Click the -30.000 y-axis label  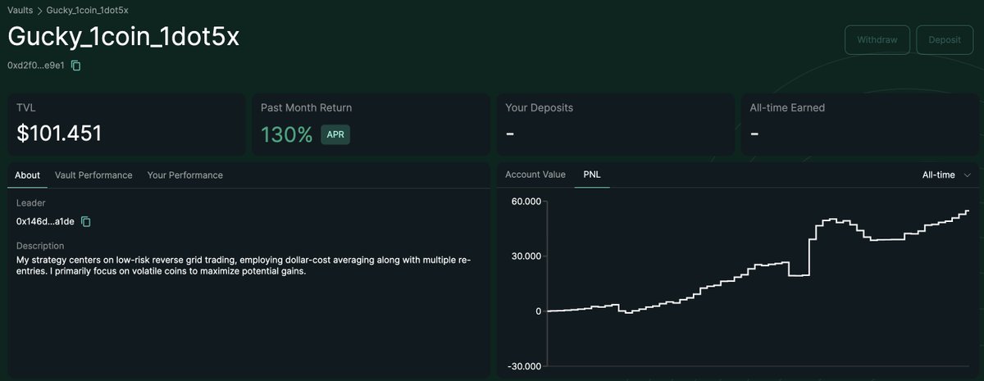[523, 366]
